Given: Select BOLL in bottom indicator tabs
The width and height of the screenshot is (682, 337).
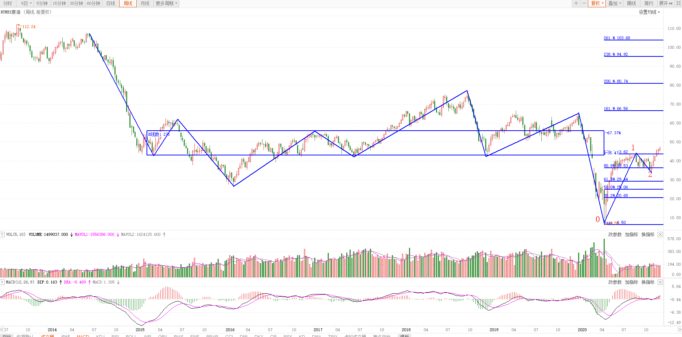Looking at the screenshot, I should [130, 336].
